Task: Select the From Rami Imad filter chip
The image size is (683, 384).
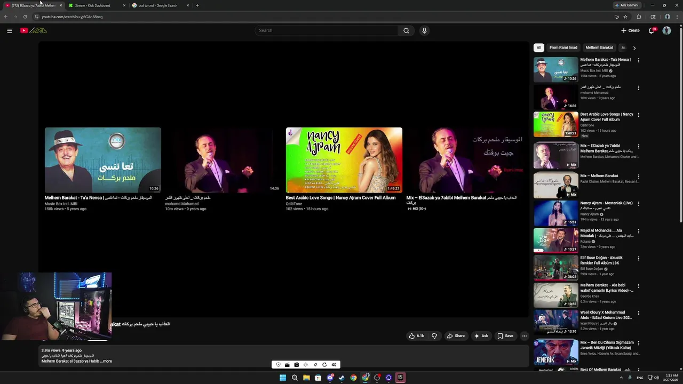Action: tap(563, 47)
